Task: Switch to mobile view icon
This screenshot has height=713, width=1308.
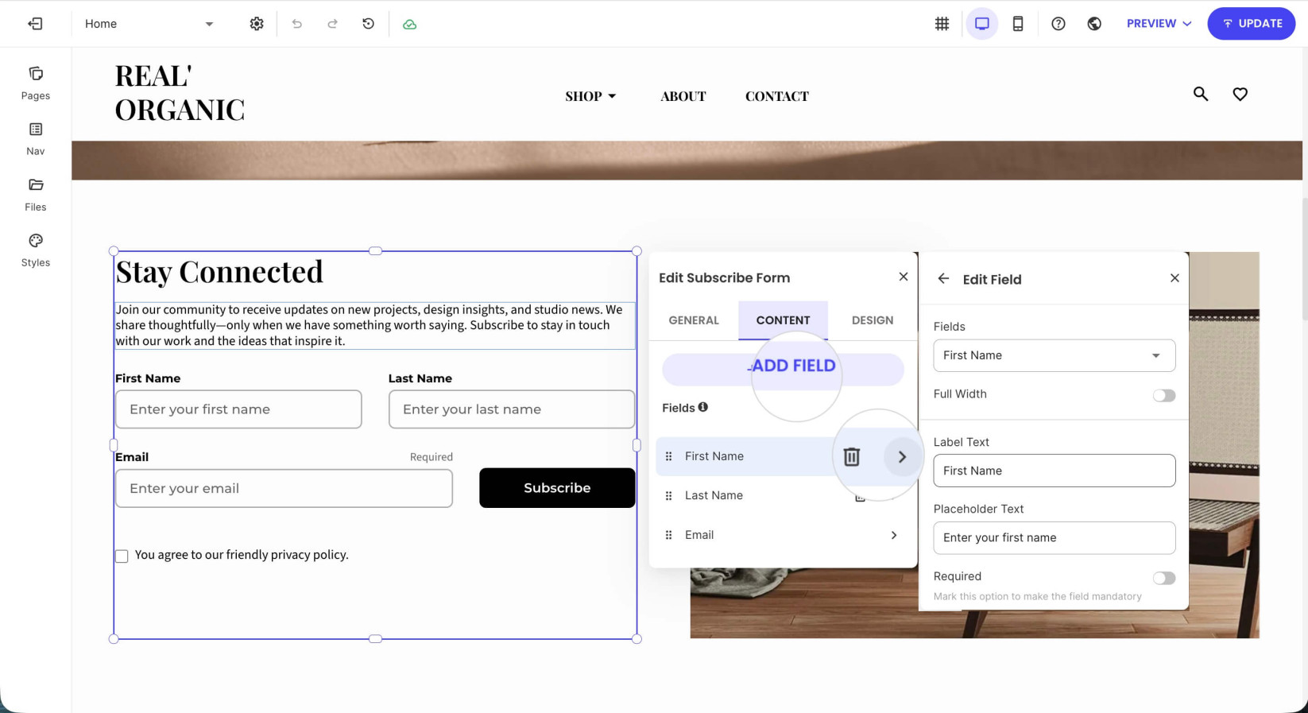Action: [x=1018, y=24]
